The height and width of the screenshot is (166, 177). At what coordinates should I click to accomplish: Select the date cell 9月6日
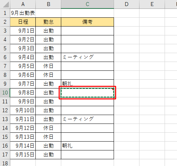point(23,75)
